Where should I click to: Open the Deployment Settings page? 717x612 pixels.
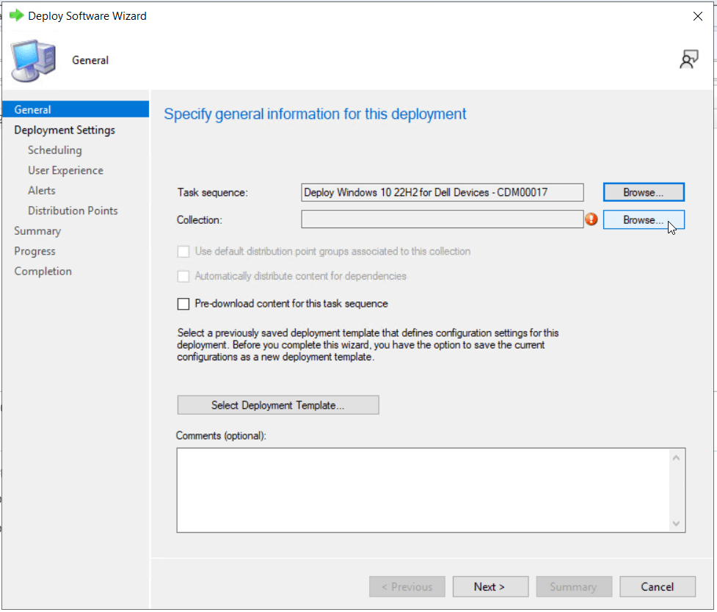tap(65, 130)
